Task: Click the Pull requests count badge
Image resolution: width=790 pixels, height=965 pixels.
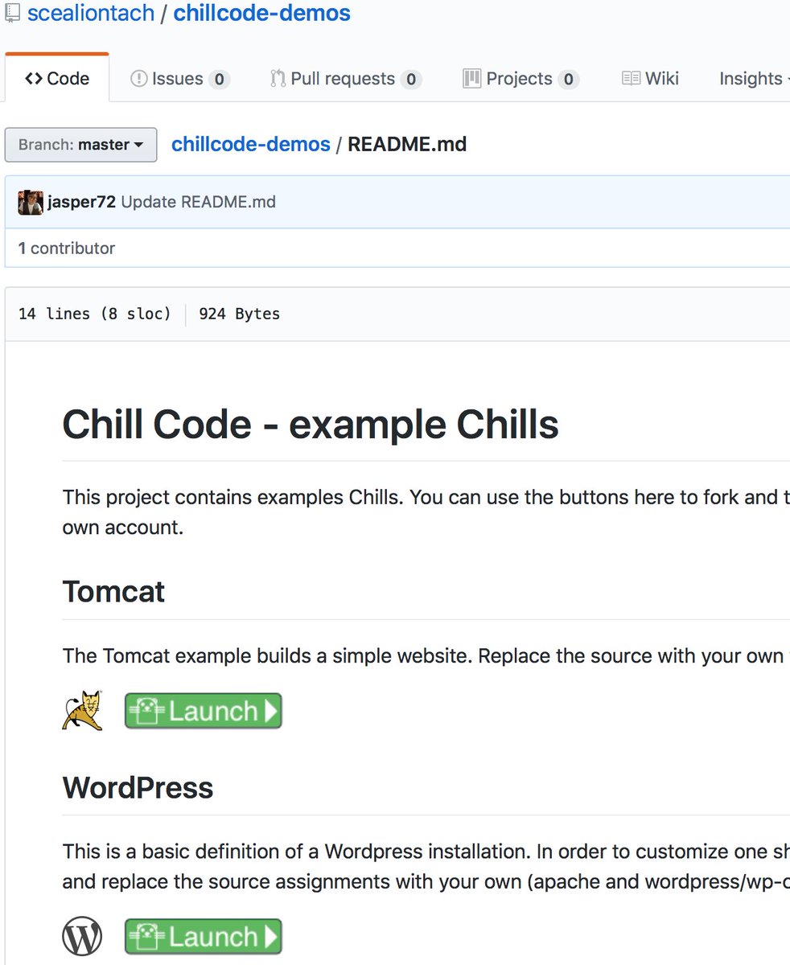Action: pos(411,80)
